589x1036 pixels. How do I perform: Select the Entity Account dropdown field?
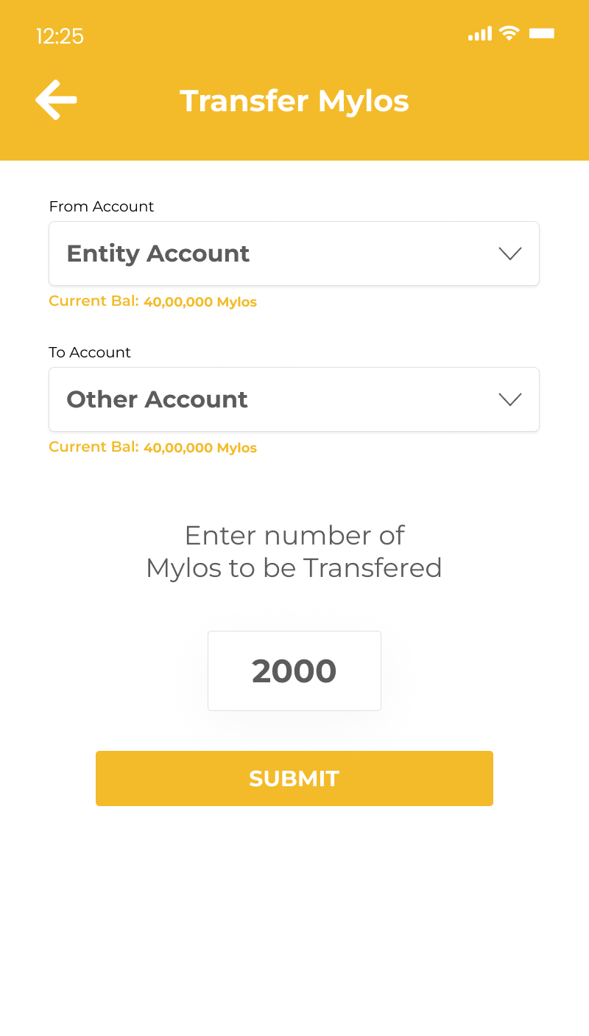[x=294, y=253]
